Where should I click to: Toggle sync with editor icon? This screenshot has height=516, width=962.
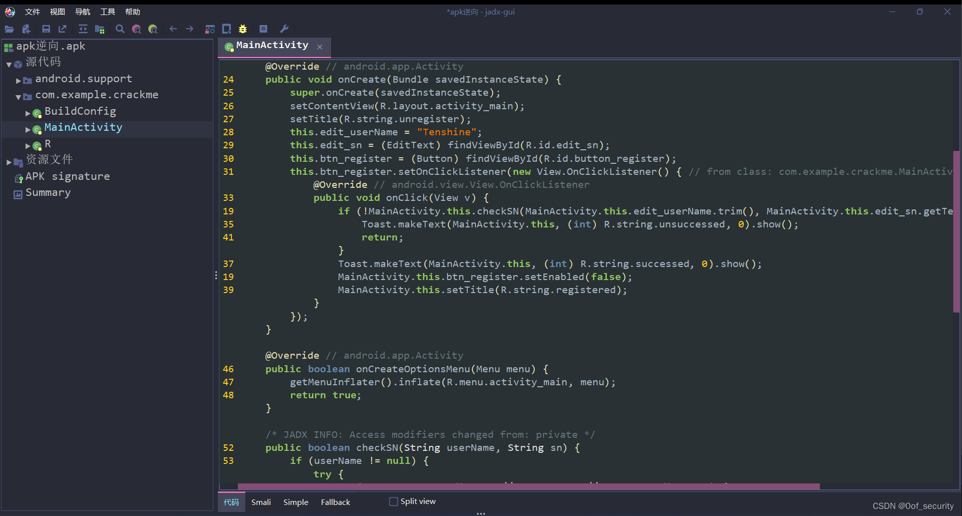coord(83,29)
